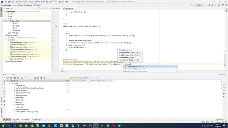Collapse CarTest node in Test Results
Viewport: 228px width, 128px height.
(10, 83)
